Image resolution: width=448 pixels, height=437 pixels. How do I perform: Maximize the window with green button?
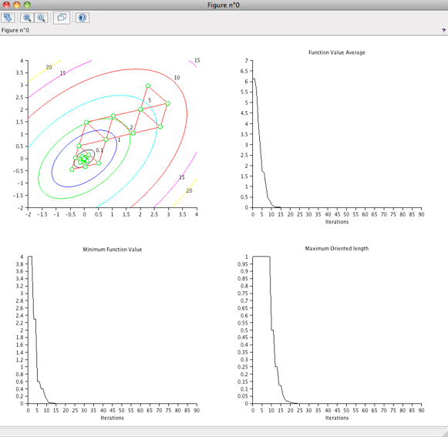point(27,5)
